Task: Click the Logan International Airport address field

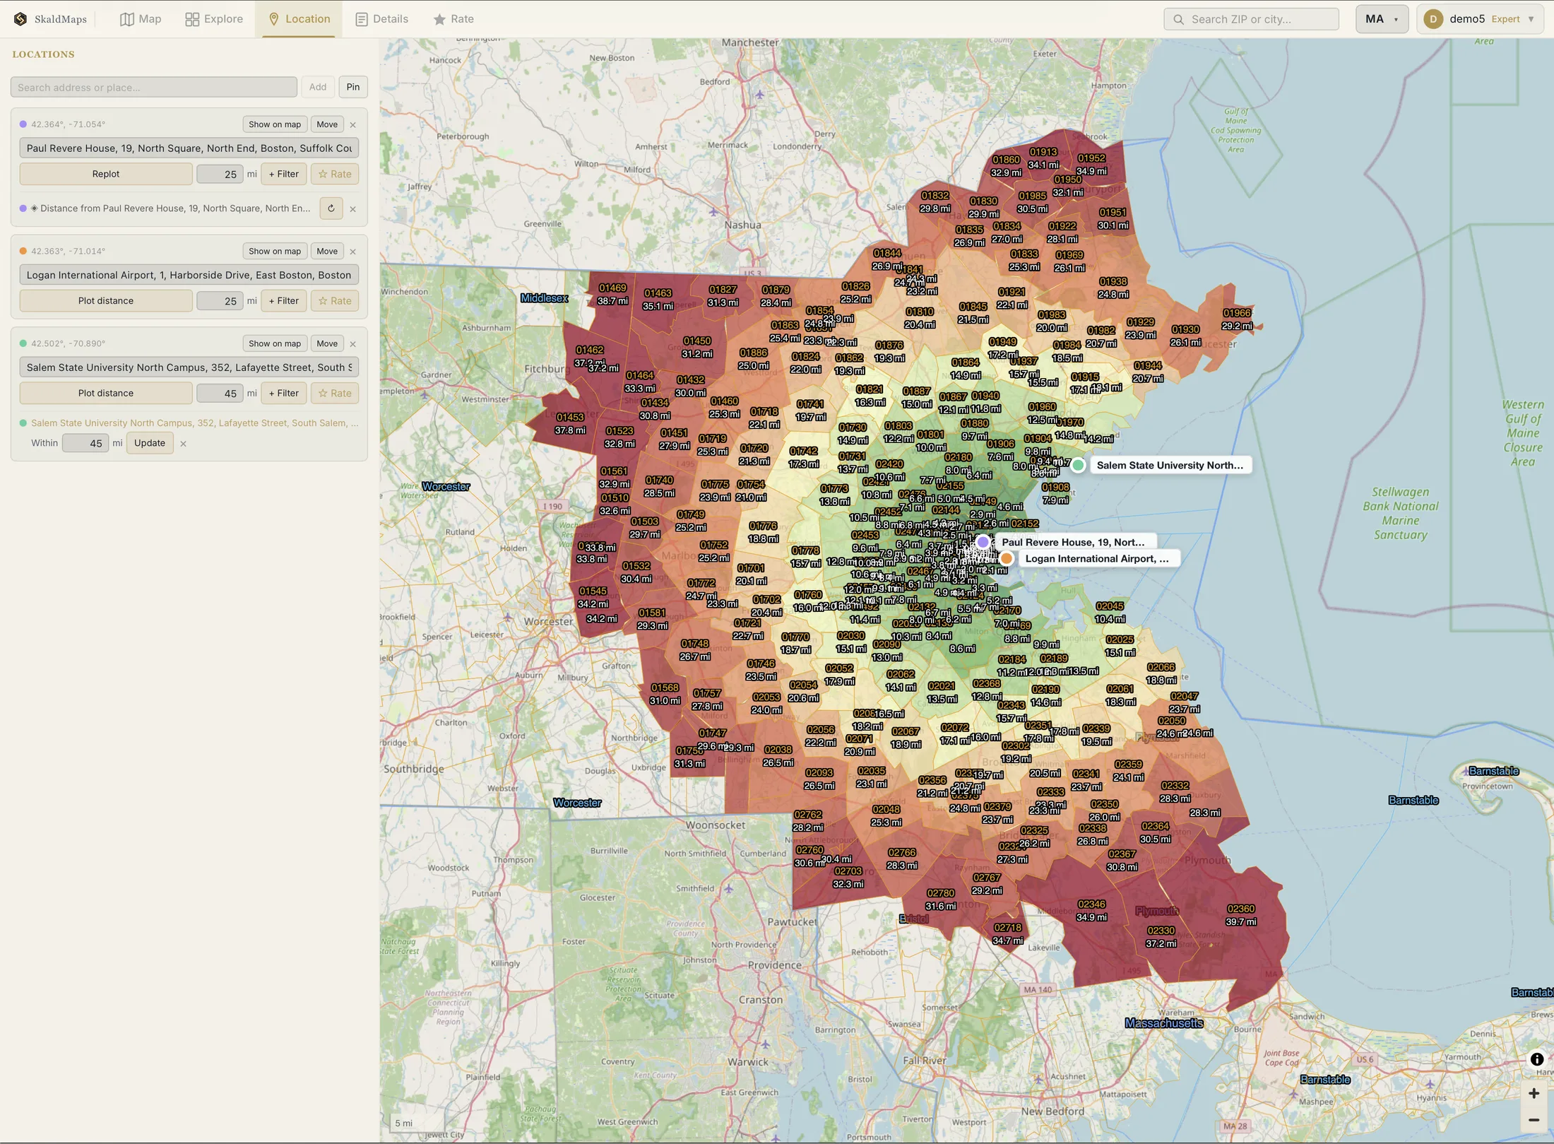Action: [x=189, y=275]
